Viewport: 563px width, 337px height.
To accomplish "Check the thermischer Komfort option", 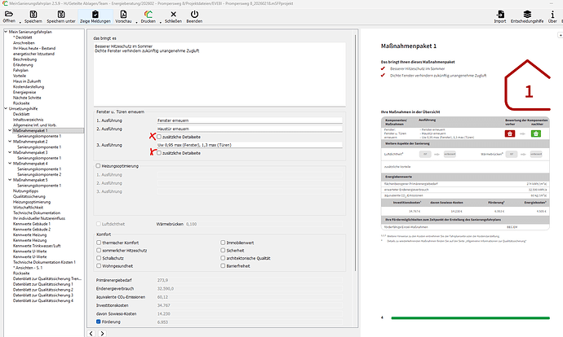I will pos(100,243).
